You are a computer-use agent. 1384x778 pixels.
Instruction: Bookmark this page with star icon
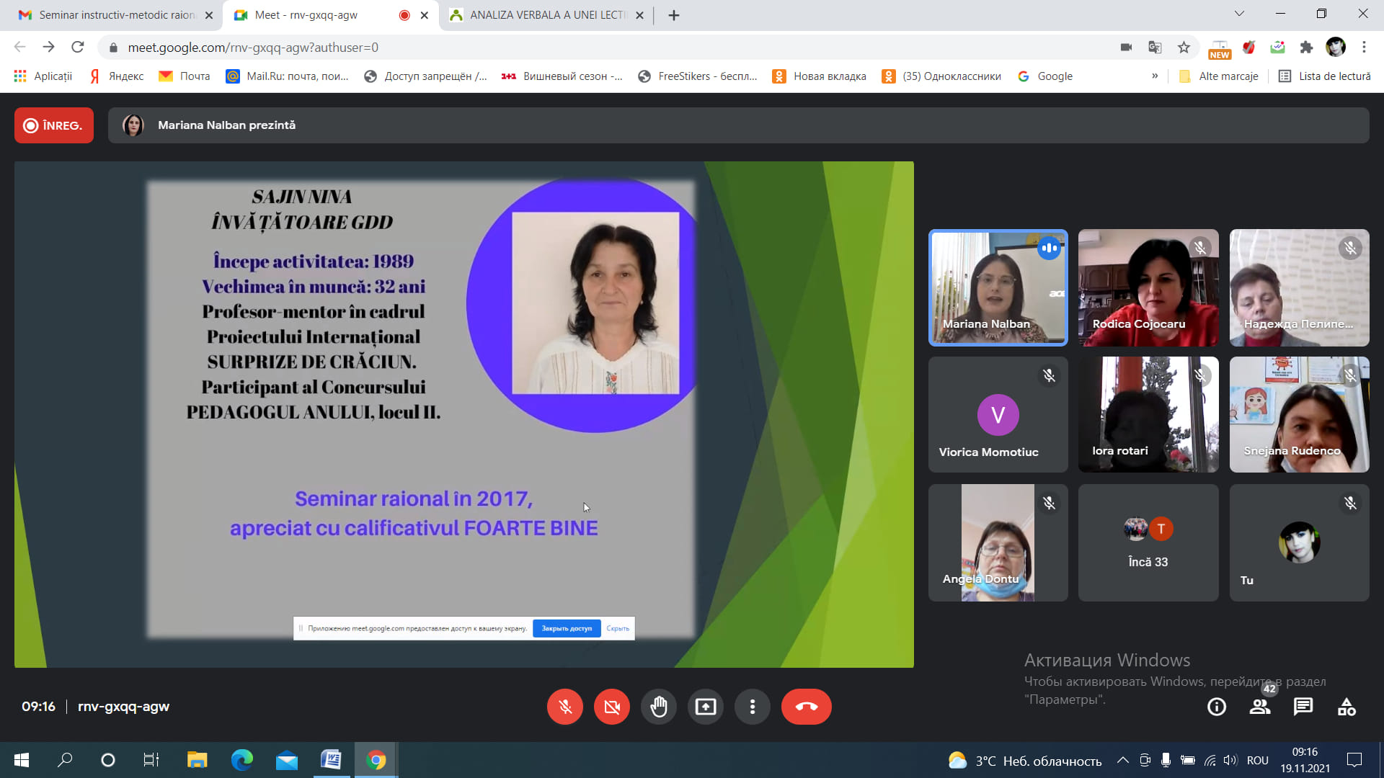[1184, 48]
